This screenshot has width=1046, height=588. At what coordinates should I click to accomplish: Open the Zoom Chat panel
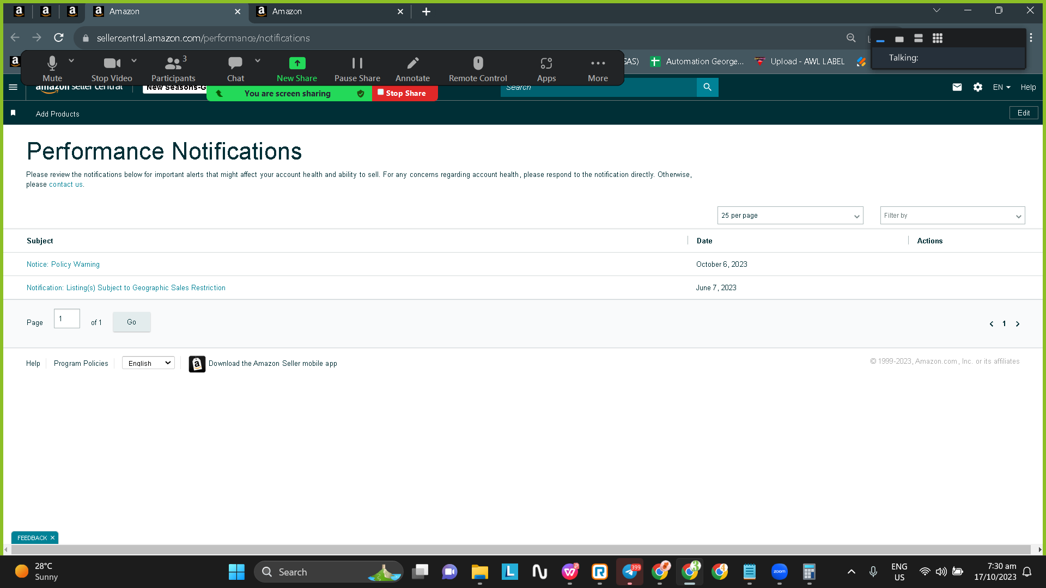click(x=235, y=69)
